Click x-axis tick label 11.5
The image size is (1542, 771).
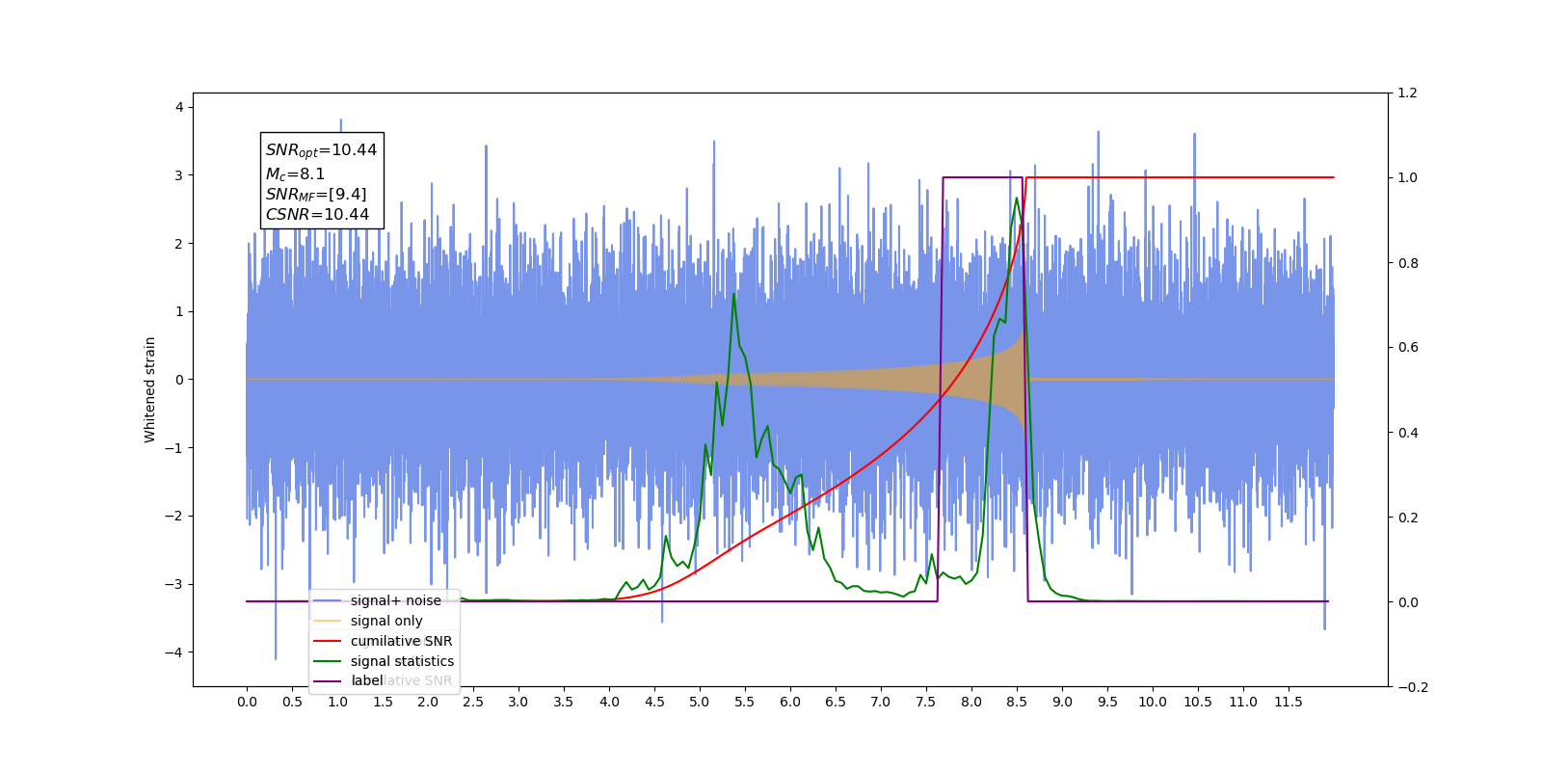(1289, 702)
